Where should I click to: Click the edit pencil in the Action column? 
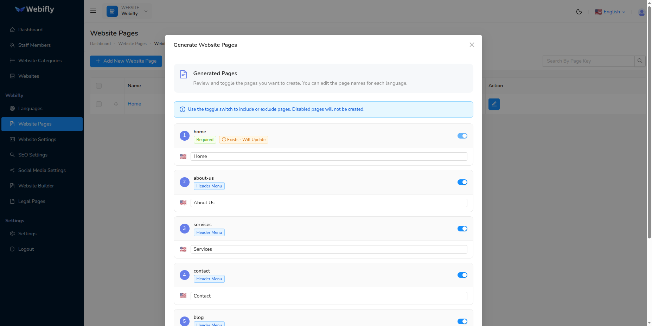494,104
